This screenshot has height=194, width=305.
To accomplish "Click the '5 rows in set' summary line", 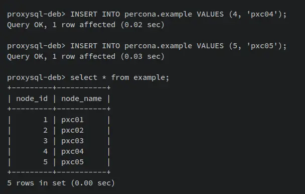I will click(61, 183).
